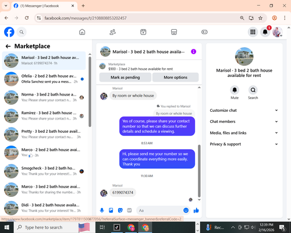Close the Messenger Facebook tab
The width and height of the screenshot is (291, 233).
(x=73, y=6)
